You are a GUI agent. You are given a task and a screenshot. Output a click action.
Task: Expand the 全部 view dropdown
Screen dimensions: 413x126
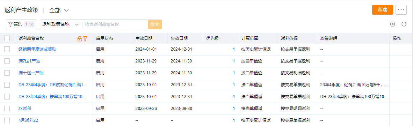click(59, 10)
